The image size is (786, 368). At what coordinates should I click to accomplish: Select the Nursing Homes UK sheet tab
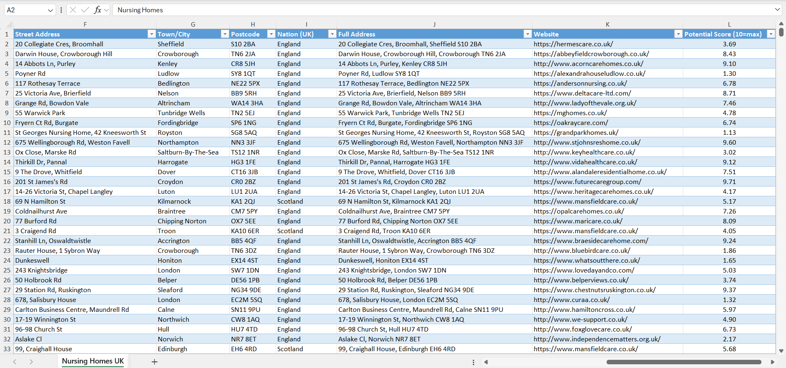(x=93, y=361)
